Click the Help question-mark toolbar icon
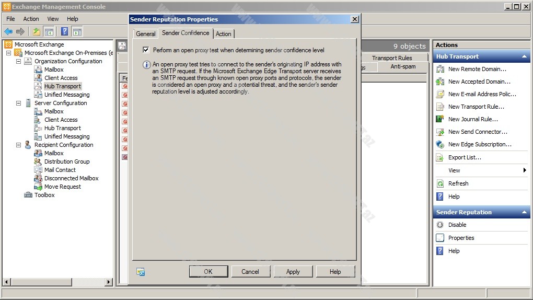This screenshot has width=533, height=300. click(64, 31)
